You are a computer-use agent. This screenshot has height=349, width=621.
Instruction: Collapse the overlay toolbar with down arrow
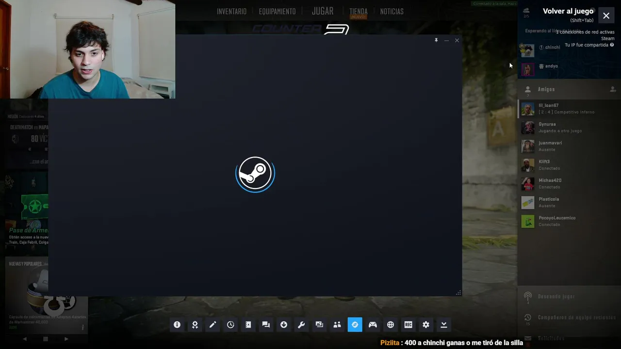pos(444,325)
